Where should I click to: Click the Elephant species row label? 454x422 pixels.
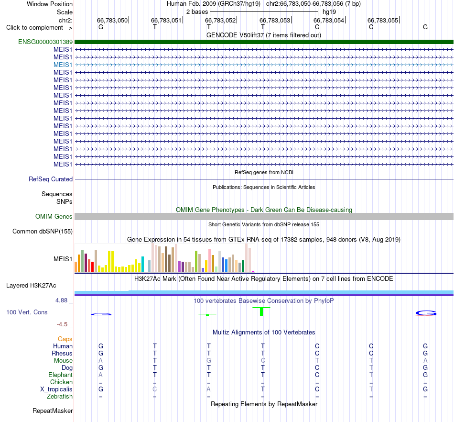(x=60, y=375)
